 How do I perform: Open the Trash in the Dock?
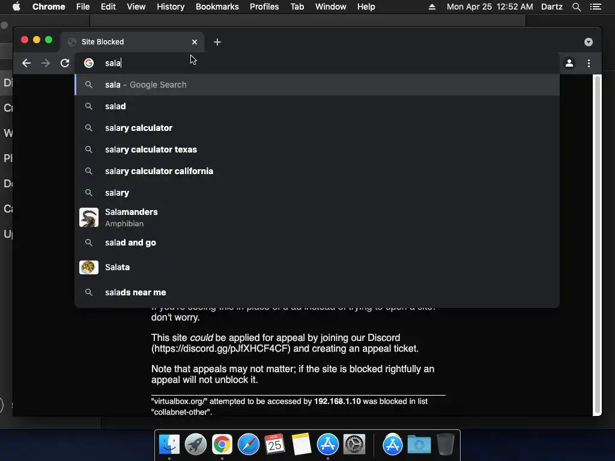tap(446, 444)
